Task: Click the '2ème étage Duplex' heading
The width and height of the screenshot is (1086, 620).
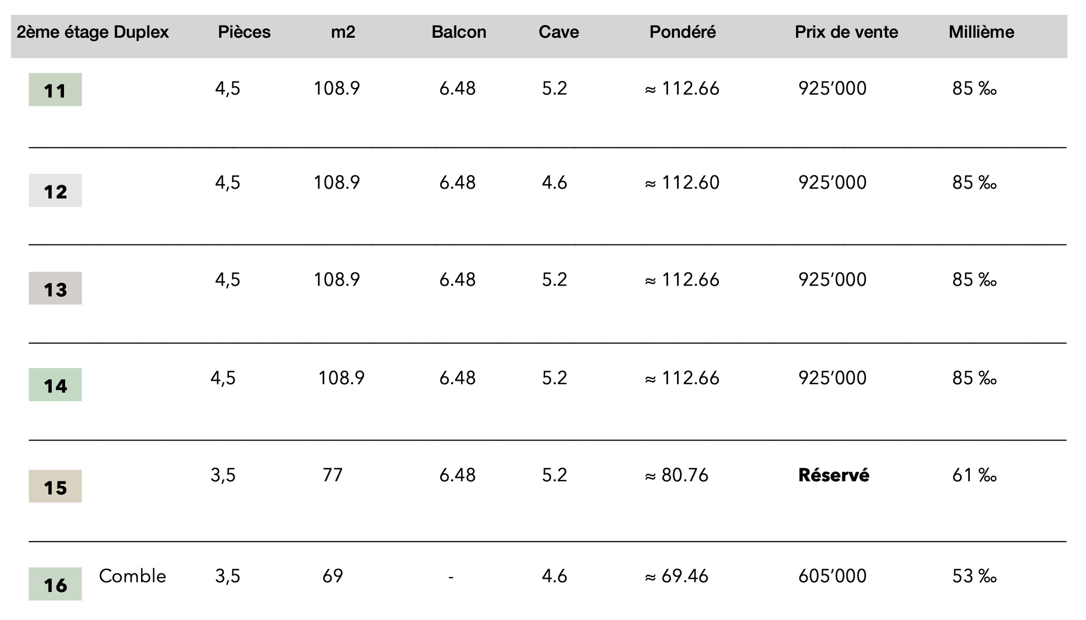Action: [x=92, y=32]
